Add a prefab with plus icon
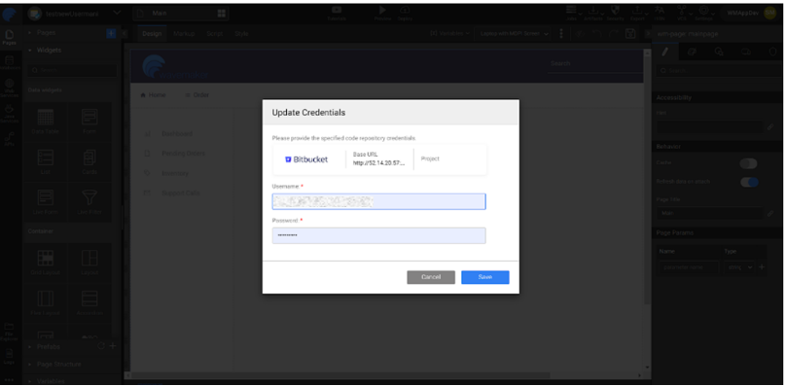785x386 pixels. tap(113, 346)
